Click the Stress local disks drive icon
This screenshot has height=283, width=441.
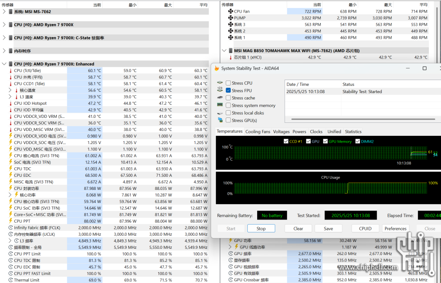click(220, 112)
